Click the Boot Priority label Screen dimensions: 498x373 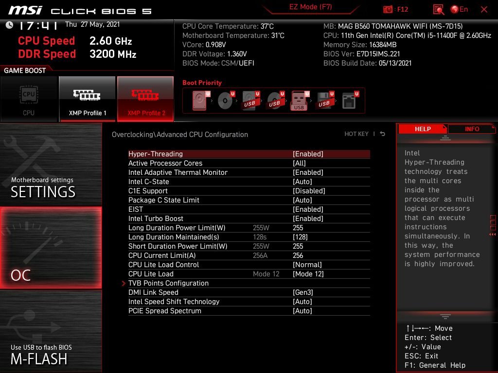(x=202, y=83)
